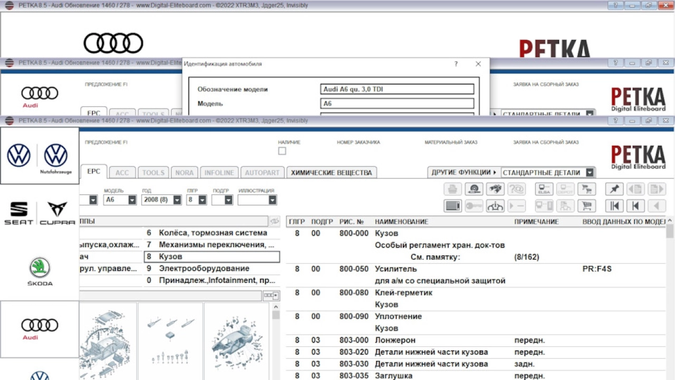Close the Идентификация автомобиля dialog
The image size is (675, 380).
tap(478, 64)
